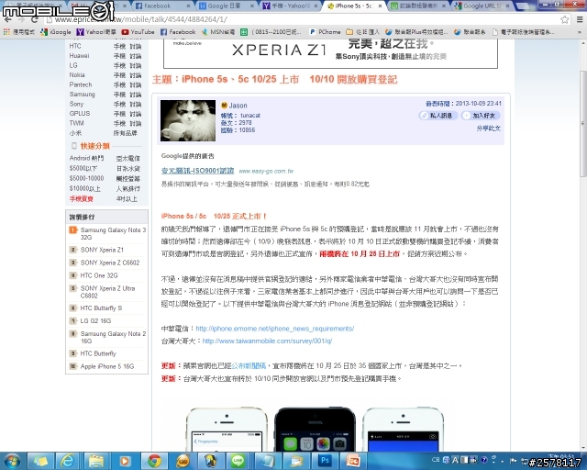Filter phones priced above $10000
This screenshot has height=470, width=587.
(x=85, y=188)
